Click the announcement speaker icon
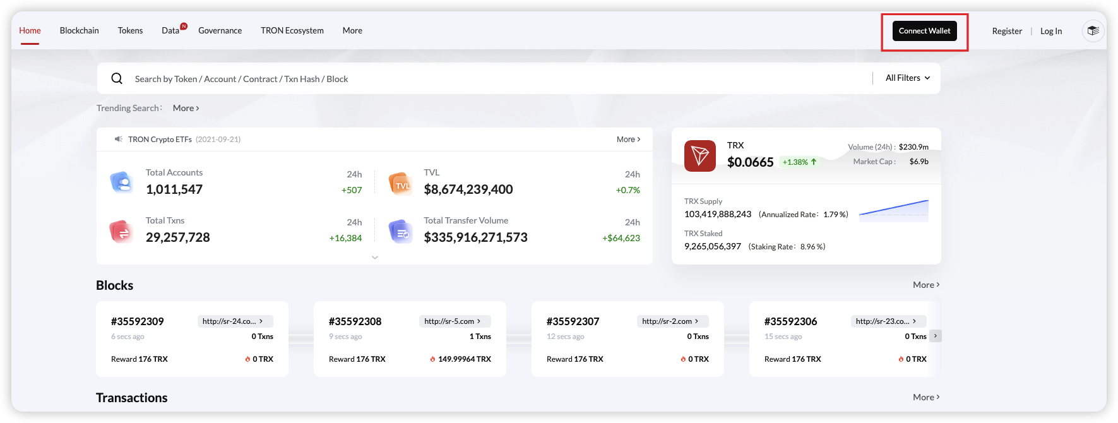This screenshot has width=1118, height=423. click(x=118, y=139)
